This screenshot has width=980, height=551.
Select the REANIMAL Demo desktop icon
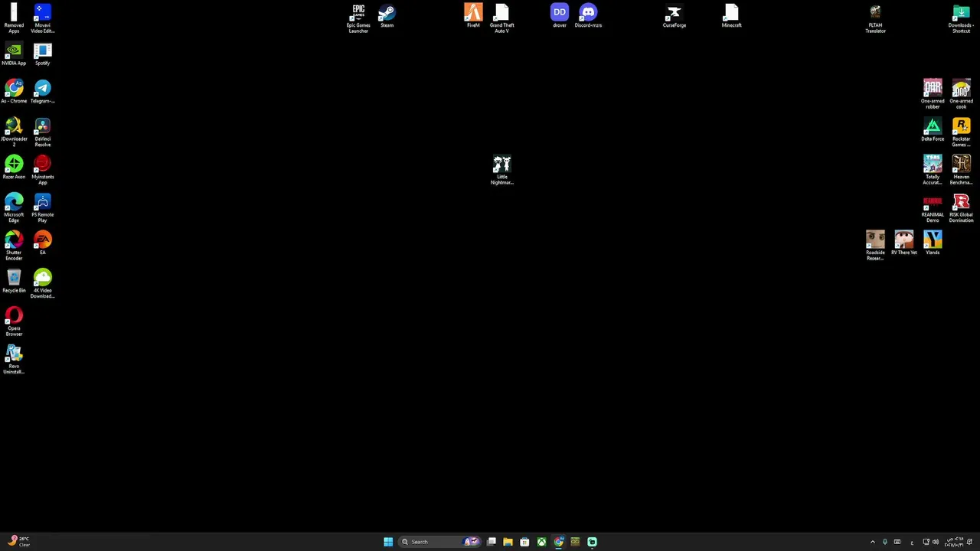tap(933, 207)
